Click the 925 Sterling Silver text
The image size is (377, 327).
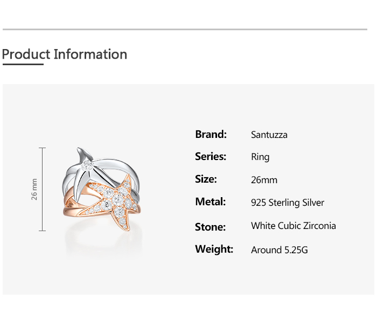pyautogui.click(x=288, y=203)
